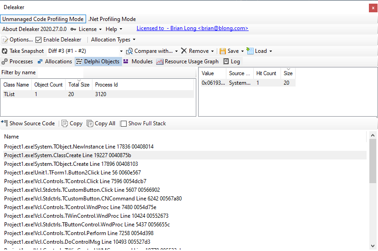Open the Processes tab

tap(17, 61)
